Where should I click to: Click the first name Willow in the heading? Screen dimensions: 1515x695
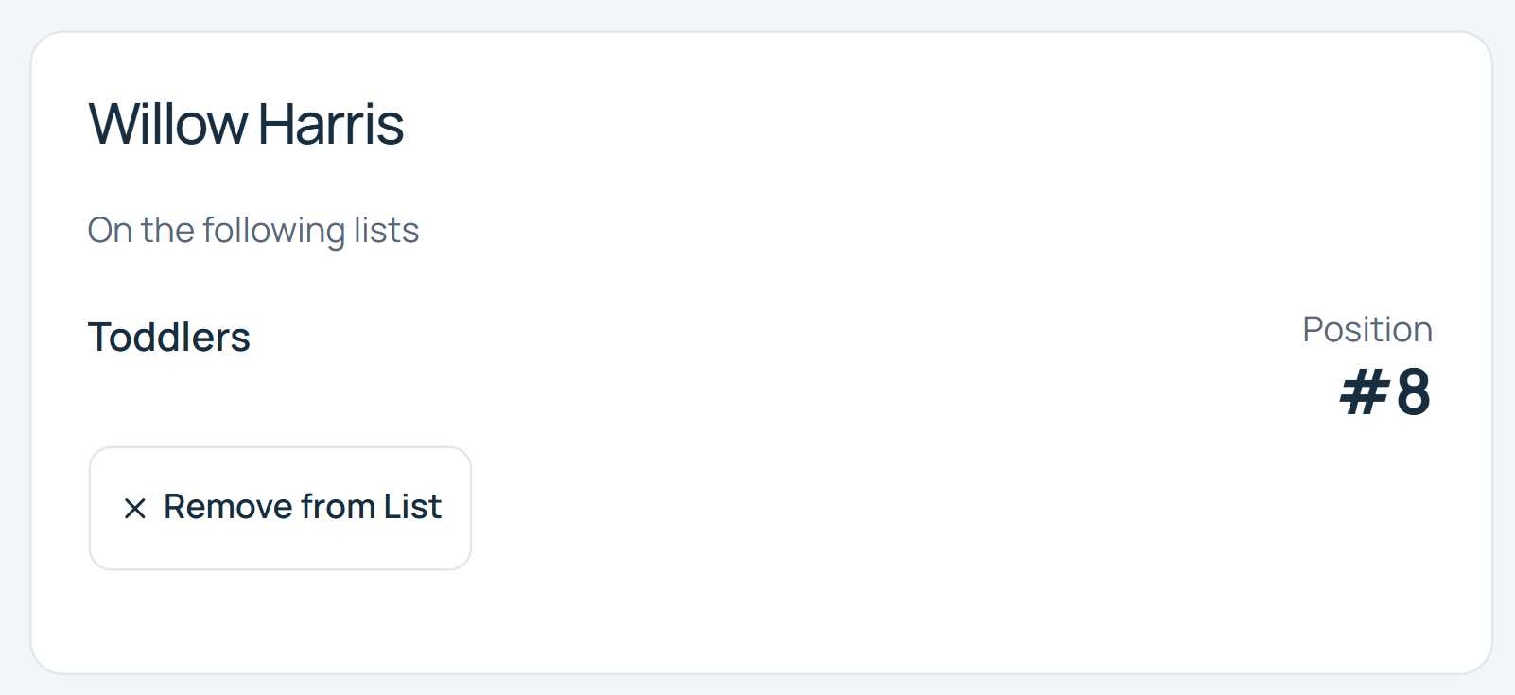[167, 124]
